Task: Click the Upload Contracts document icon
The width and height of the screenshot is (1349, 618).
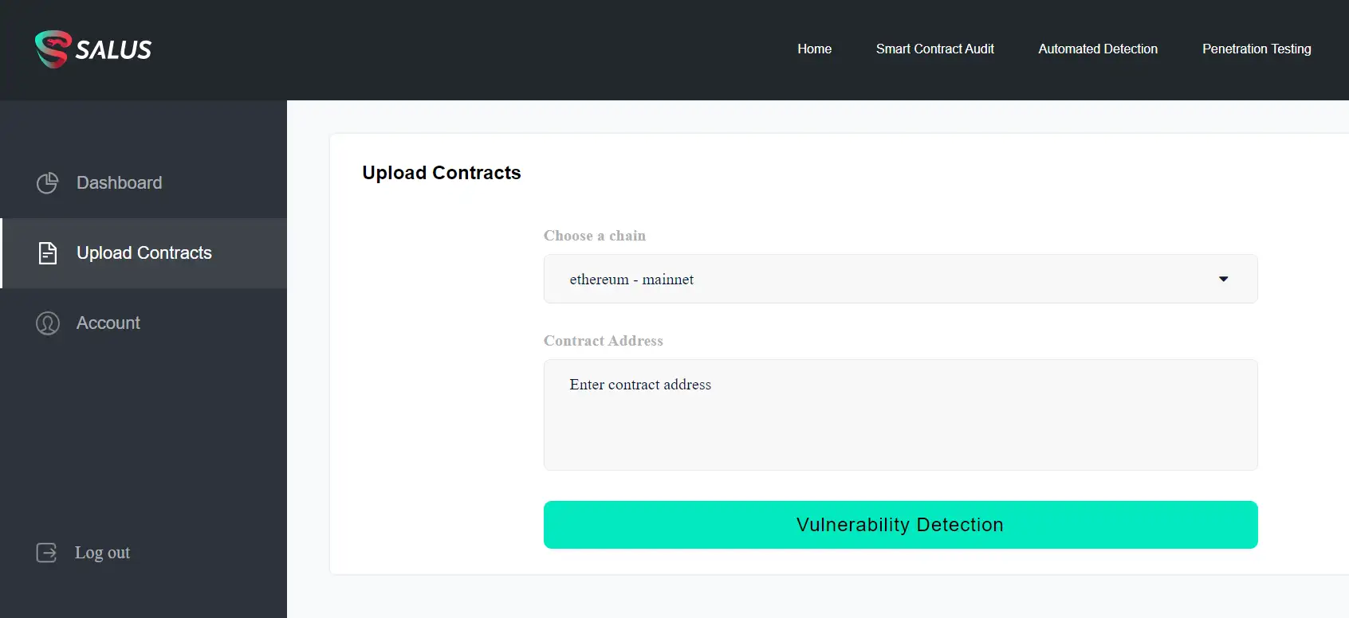Action: [48, 253]
